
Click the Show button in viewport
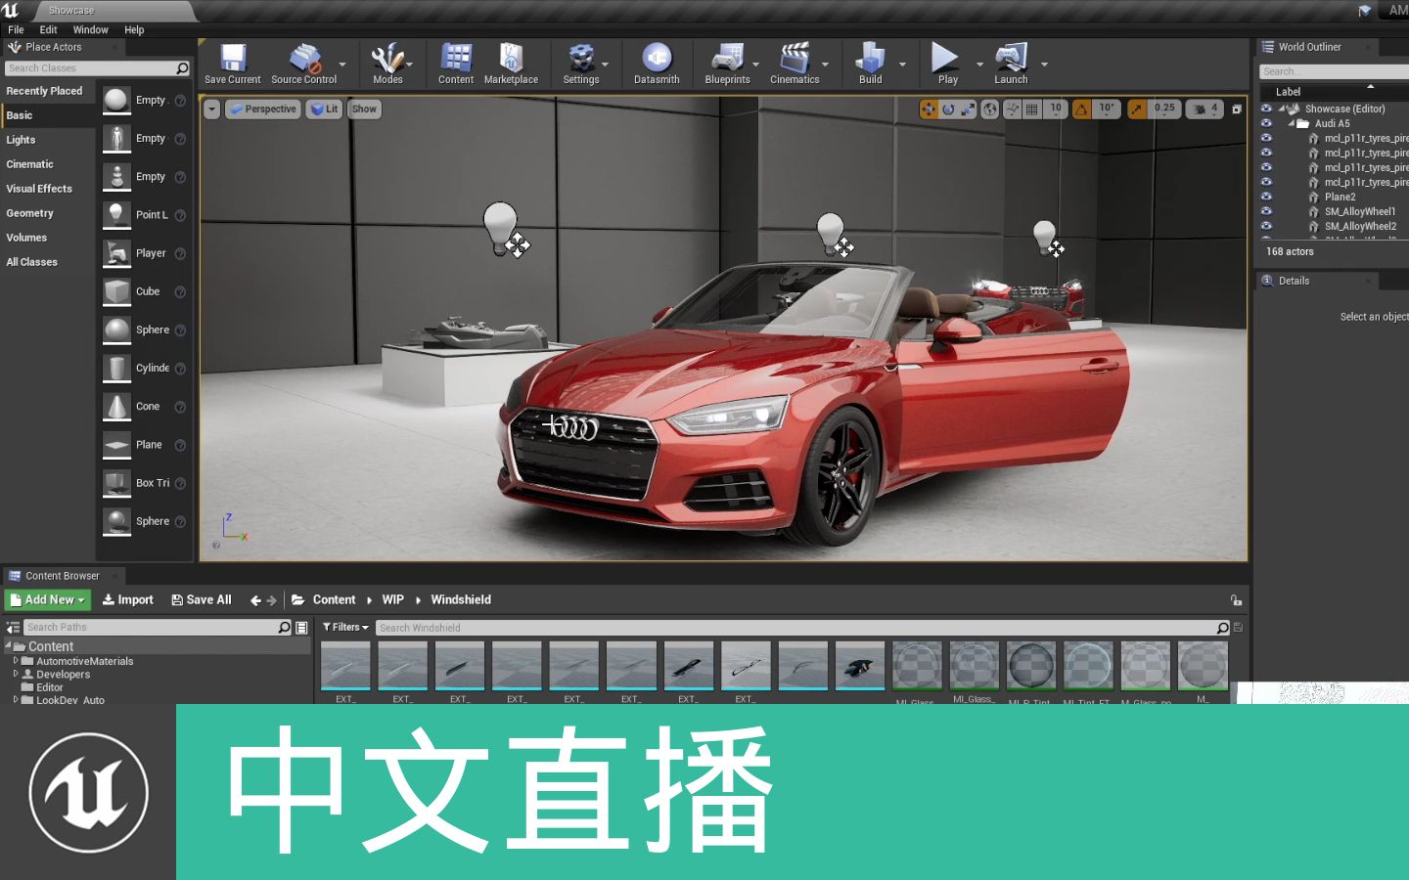coord(364,110)
